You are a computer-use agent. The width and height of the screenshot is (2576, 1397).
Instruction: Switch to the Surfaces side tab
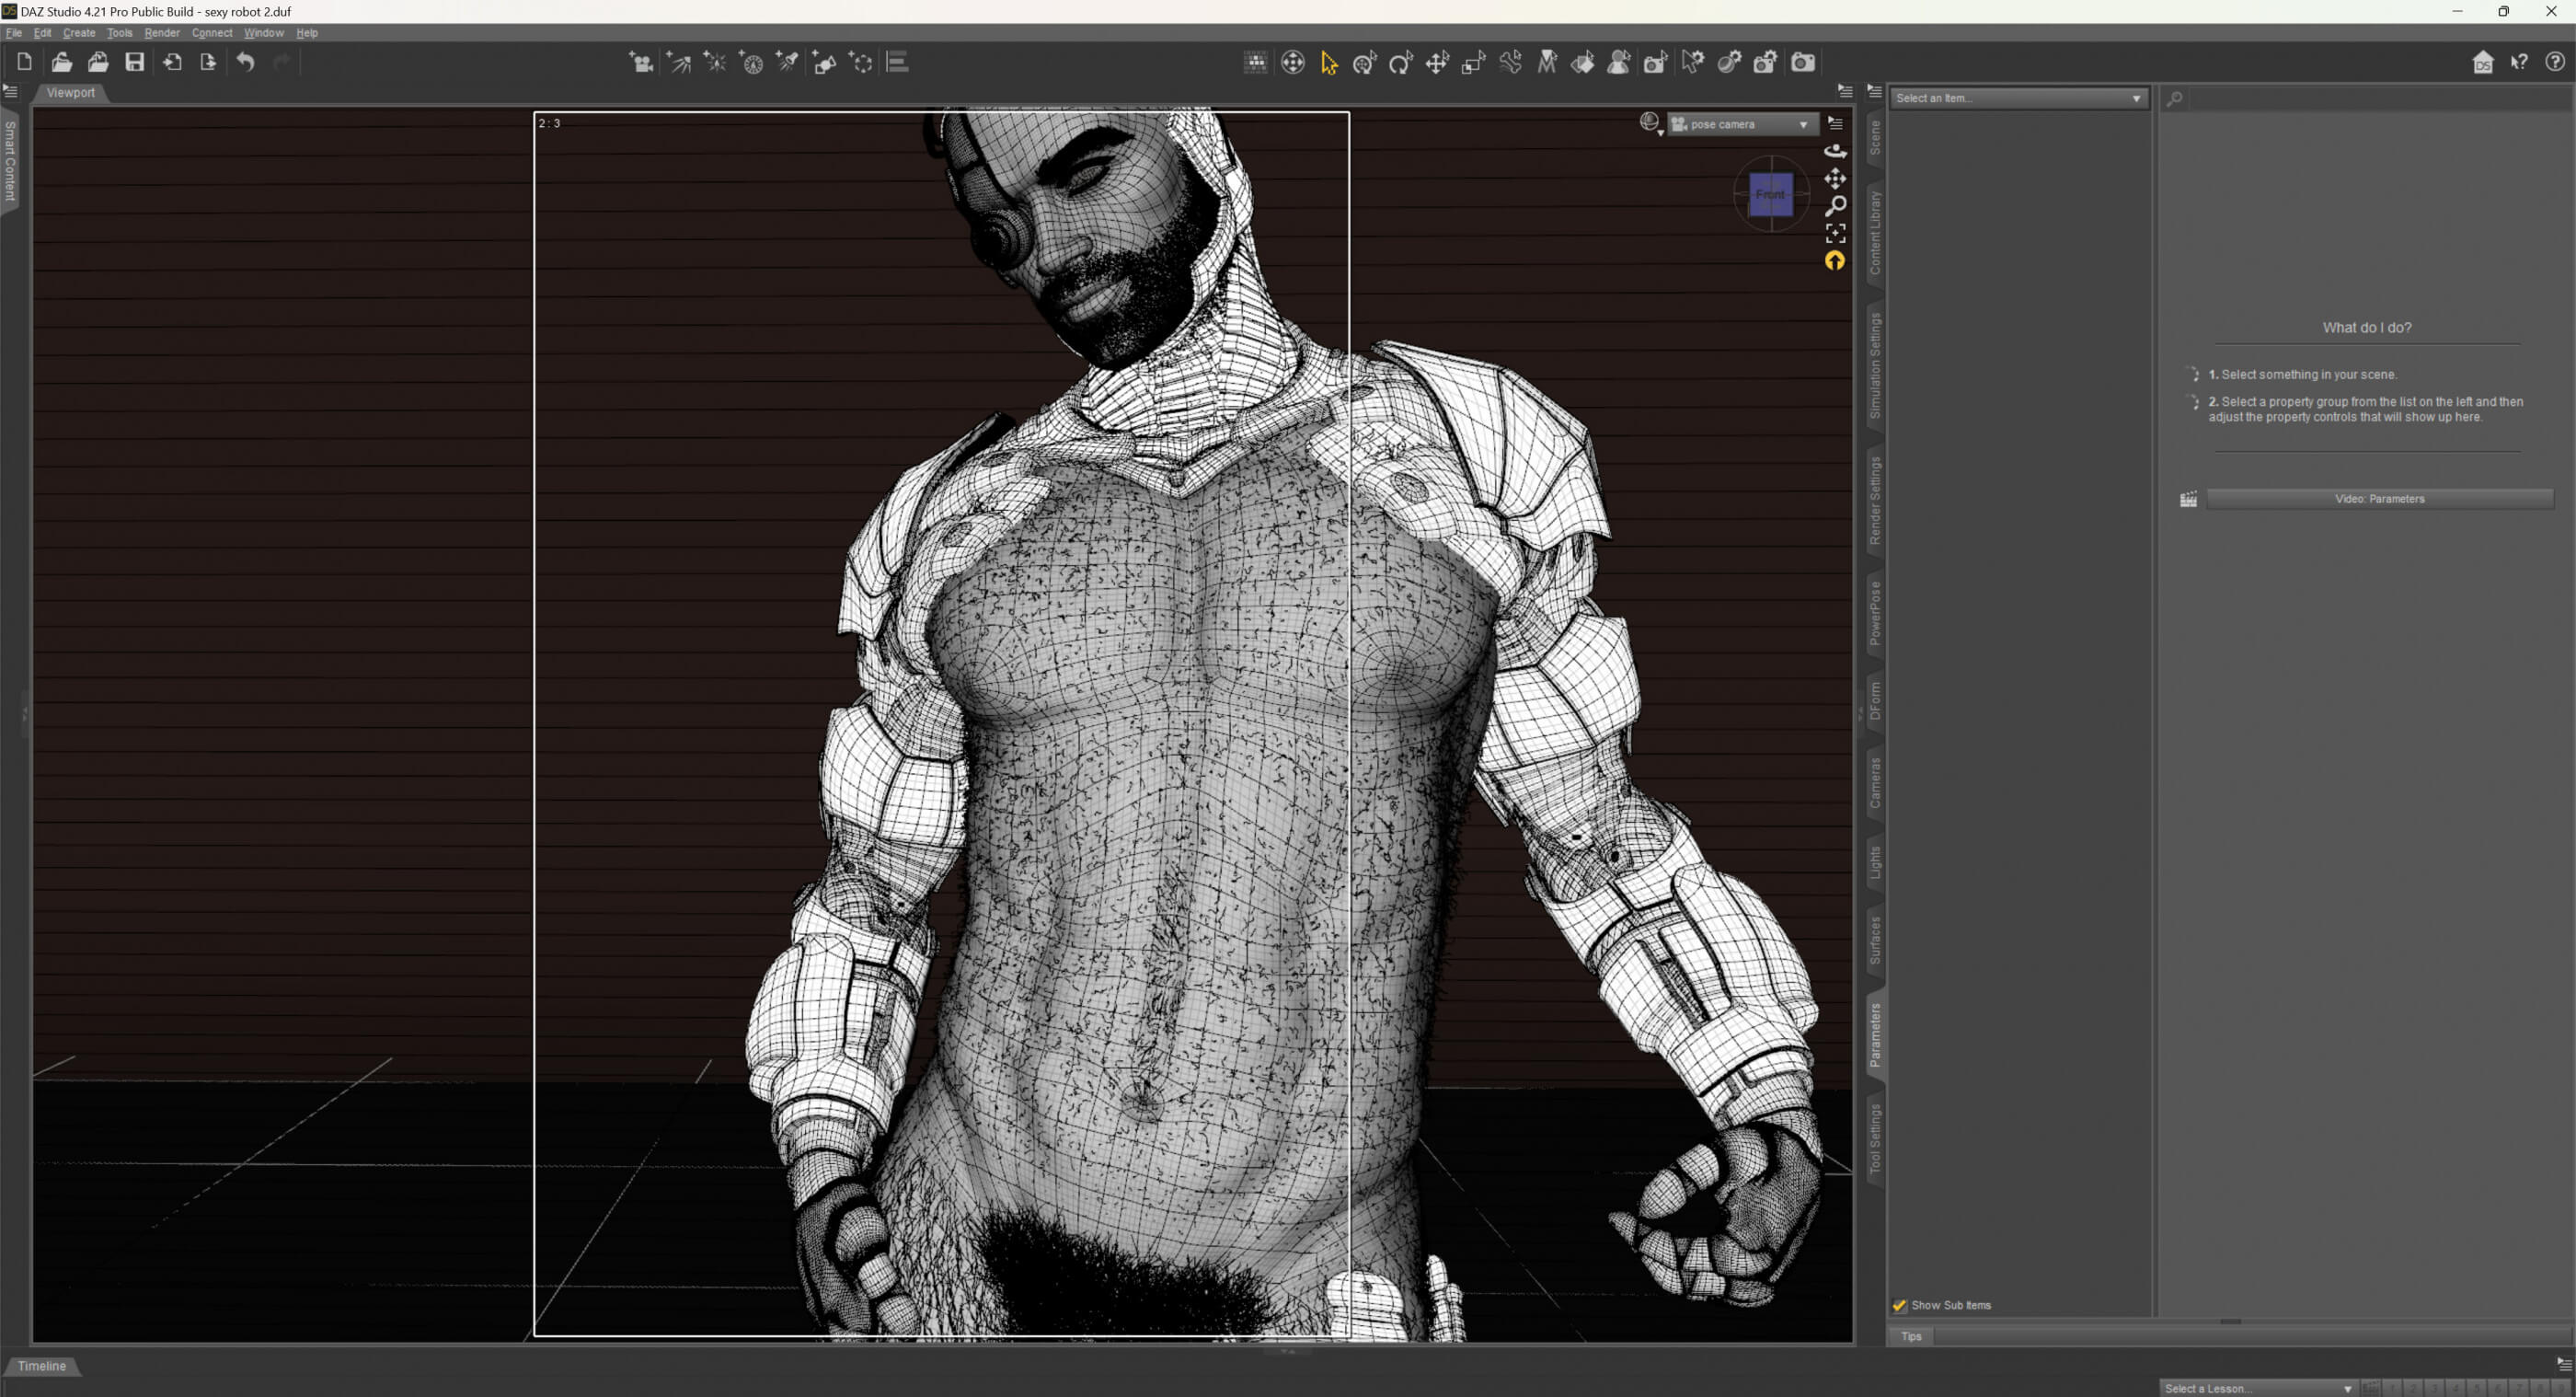[1875, 940]
